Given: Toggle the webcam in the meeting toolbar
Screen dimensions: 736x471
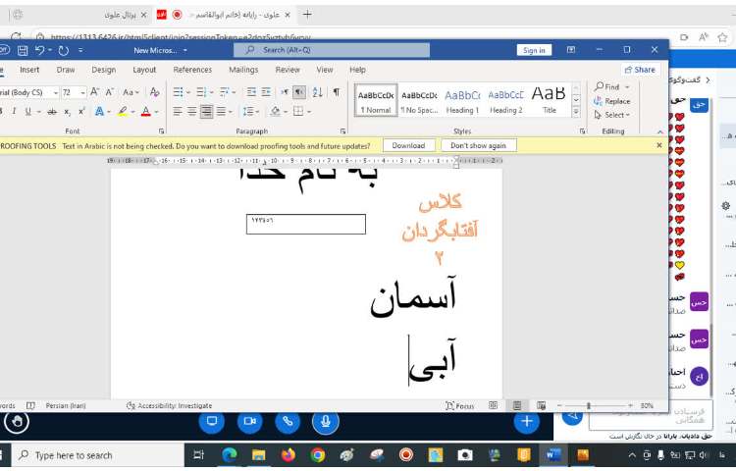Looking at the screenshot, I should pos(249,421).
